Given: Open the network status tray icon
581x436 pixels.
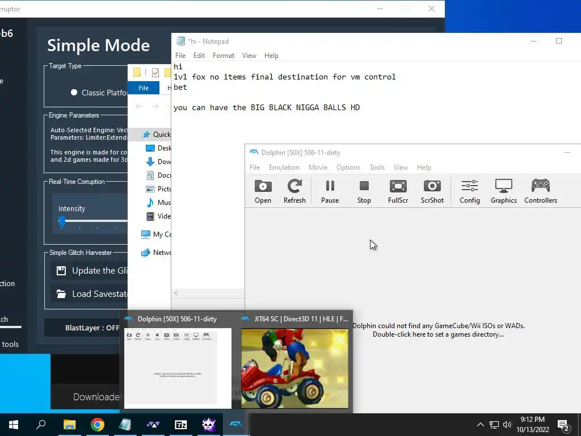Looking at the screenshot, I should pos(494,425).
